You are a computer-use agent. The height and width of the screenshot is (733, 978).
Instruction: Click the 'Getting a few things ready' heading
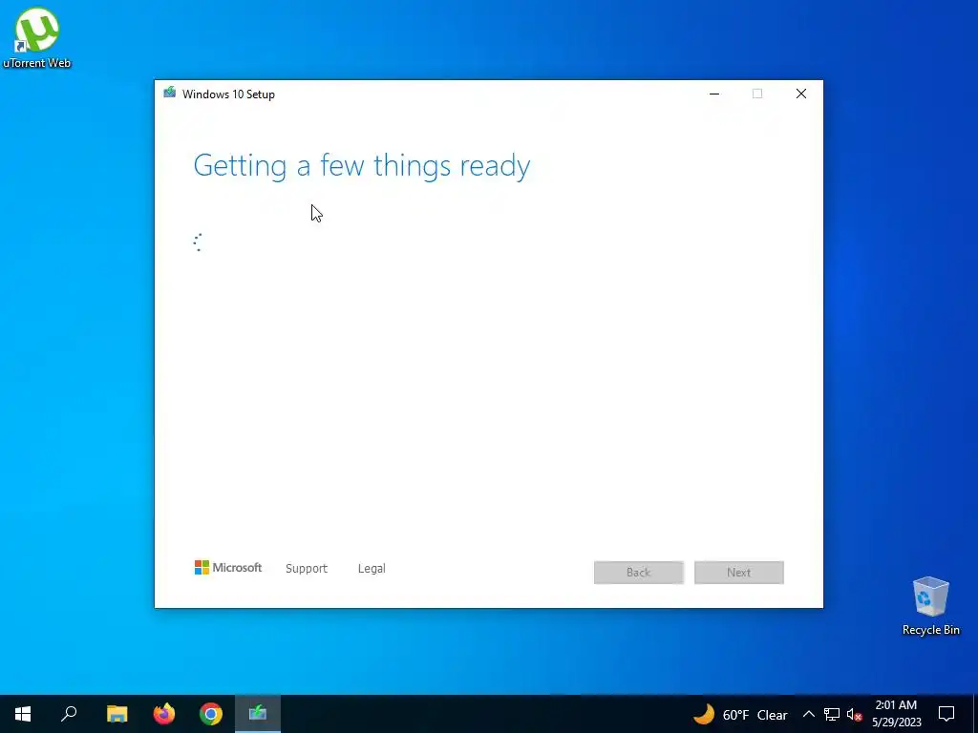pyautogui.click(x=362, y=166)
